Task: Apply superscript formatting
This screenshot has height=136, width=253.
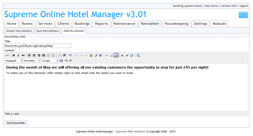Action: (x=127, y=55)
